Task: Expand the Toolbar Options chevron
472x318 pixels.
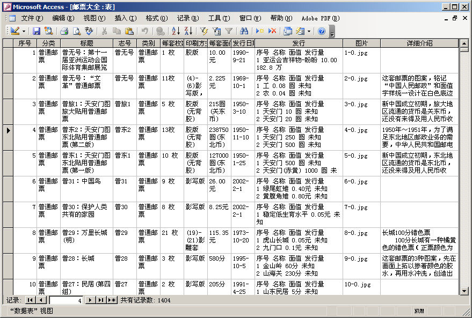Action: coord(332,31)
